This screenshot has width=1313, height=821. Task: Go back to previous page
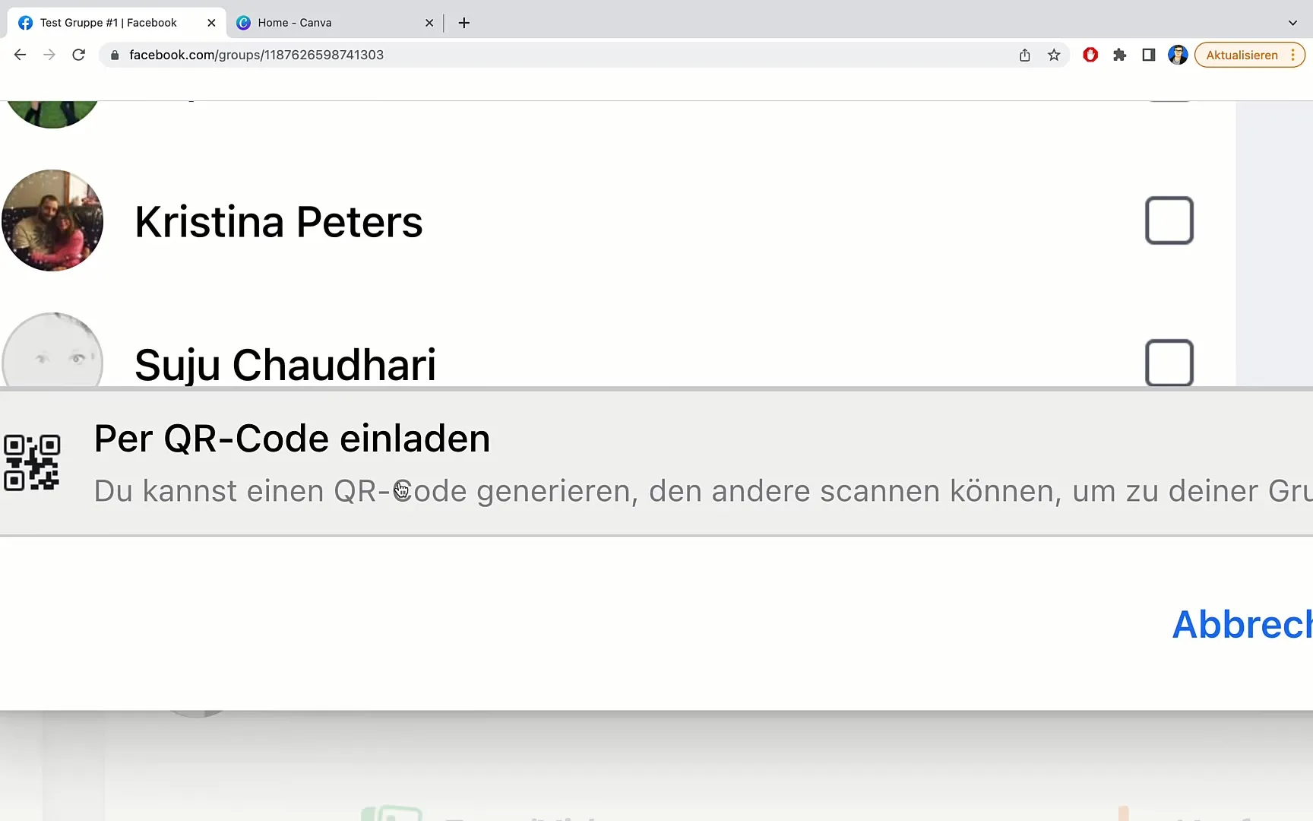(x=20, y=55)
